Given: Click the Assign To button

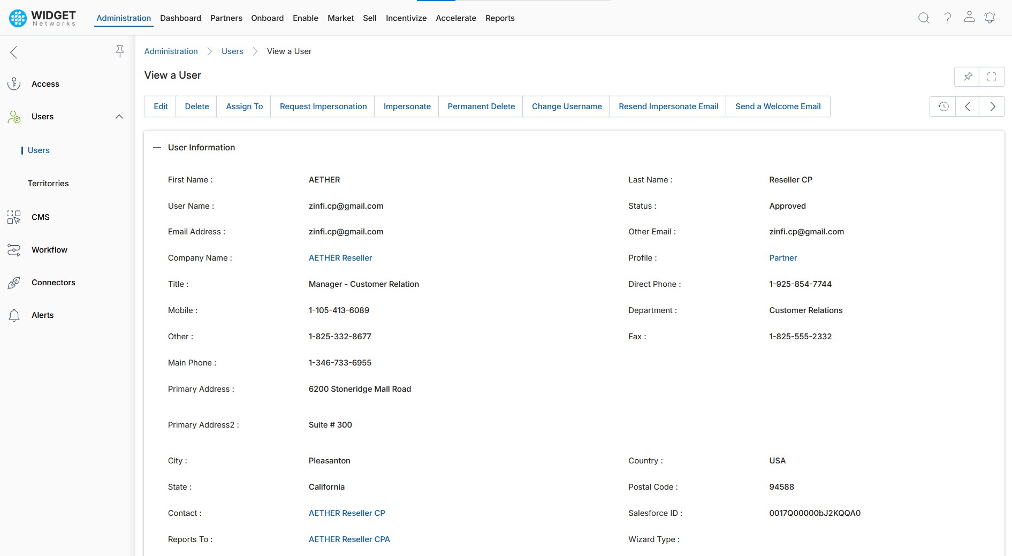Looking at the screenshot, I should (245, 106).
